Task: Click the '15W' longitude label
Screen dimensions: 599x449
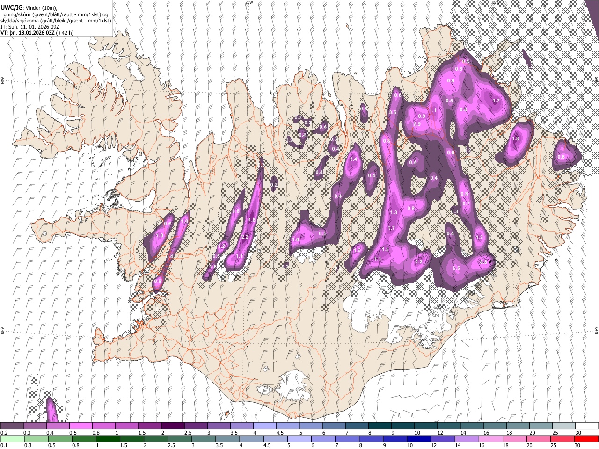Action: (496, 2)
